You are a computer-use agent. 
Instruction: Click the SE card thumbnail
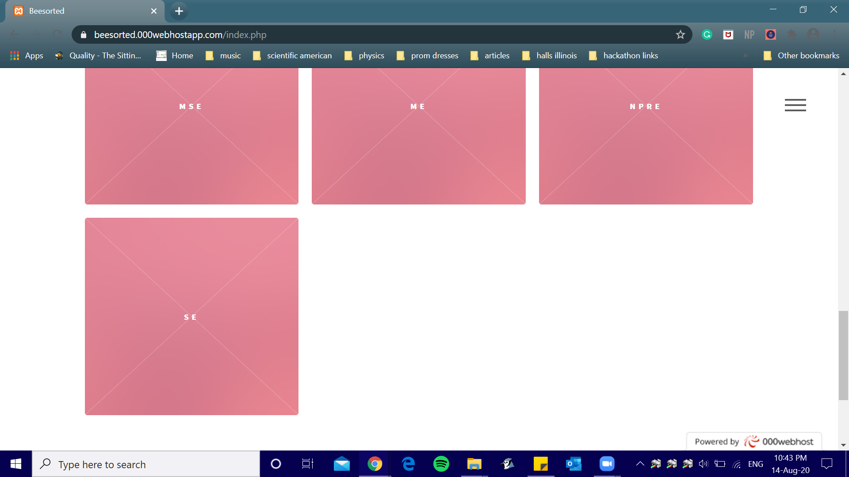(x=191, y=316)
